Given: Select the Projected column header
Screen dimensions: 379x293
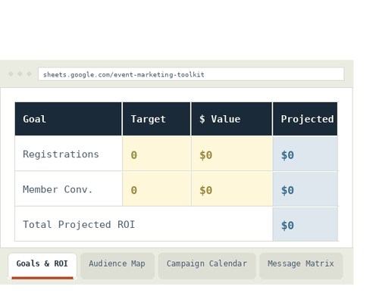Looking at the screenshot, I should coord(305,119).
